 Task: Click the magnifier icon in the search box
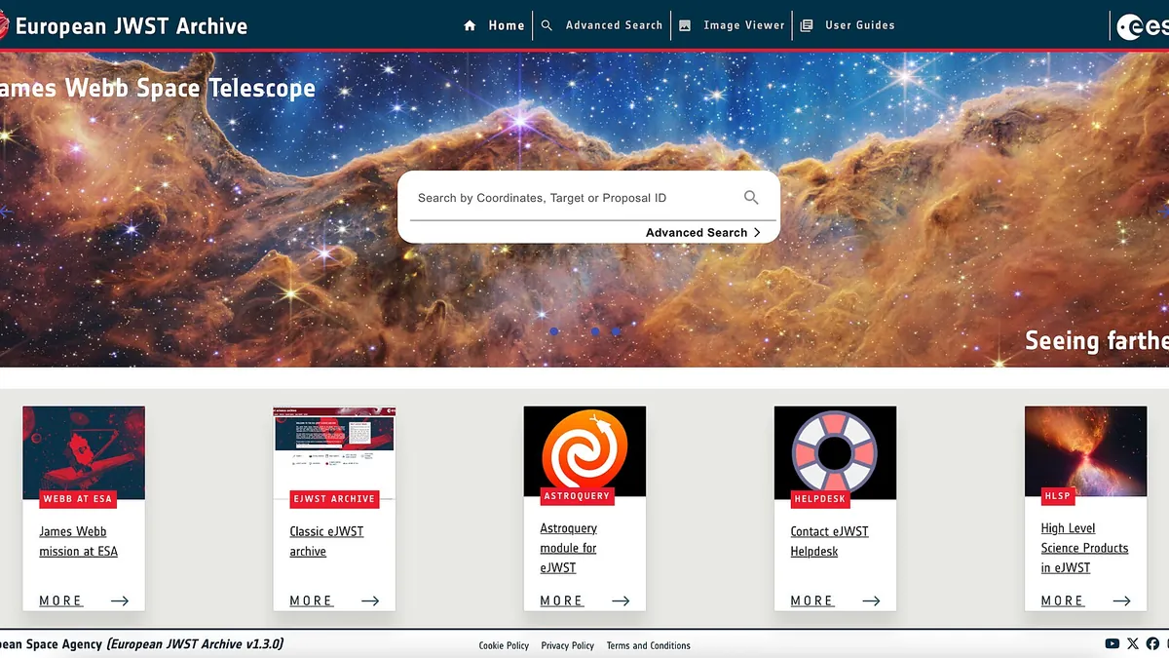click(751, 197)
